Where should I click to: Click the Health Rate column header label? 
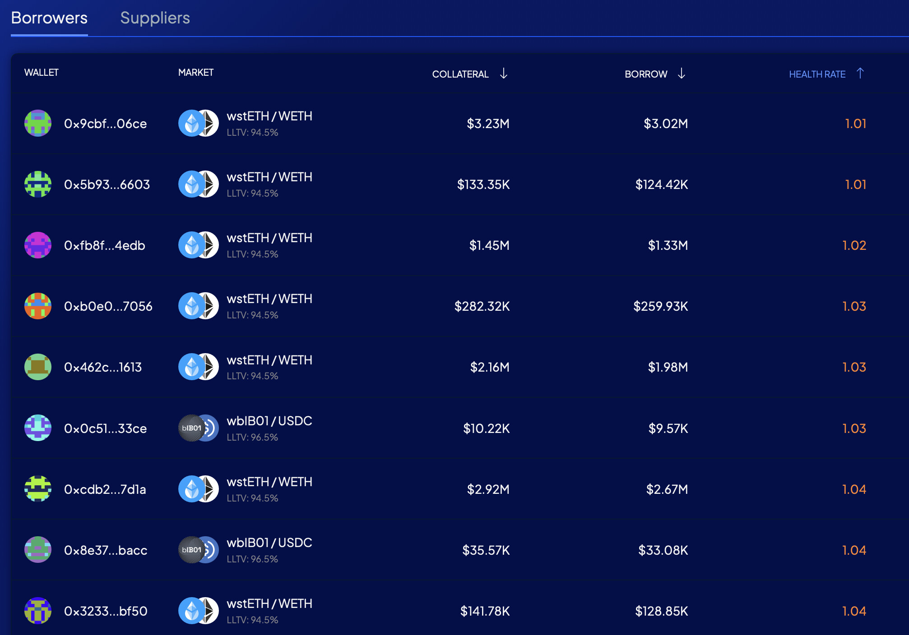coord(817,74)
